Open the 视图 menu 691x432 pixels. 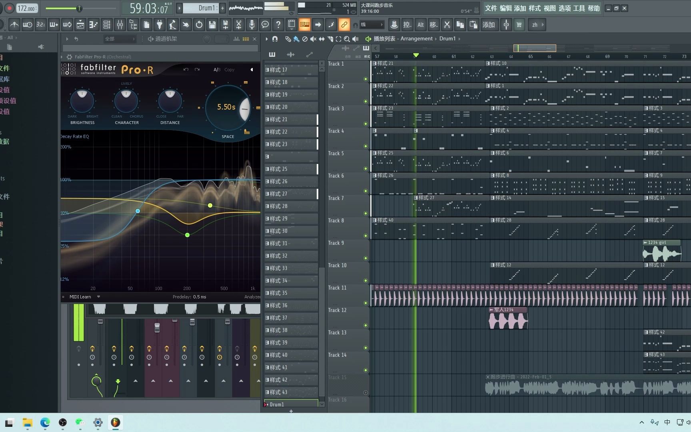pos(549,8)
